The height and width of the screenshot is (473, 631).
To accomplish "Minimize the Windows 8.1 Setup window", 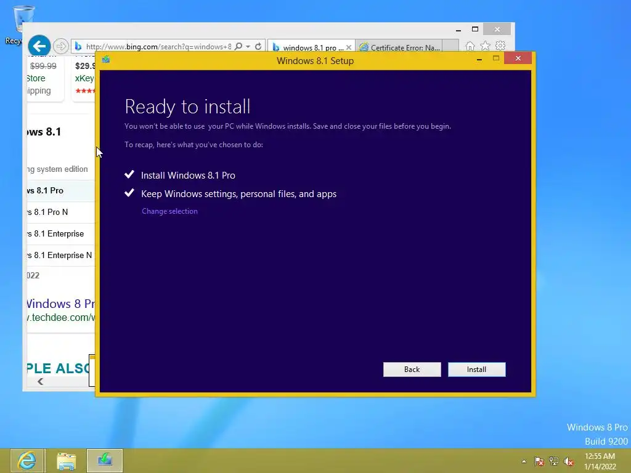I will pos(479,60).
